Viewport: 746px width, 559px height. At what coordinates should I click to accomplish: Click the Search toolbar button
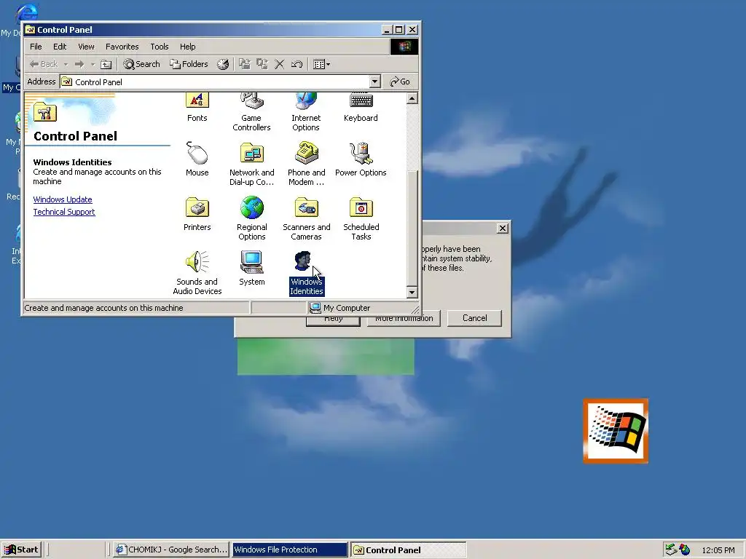(142, 64)
